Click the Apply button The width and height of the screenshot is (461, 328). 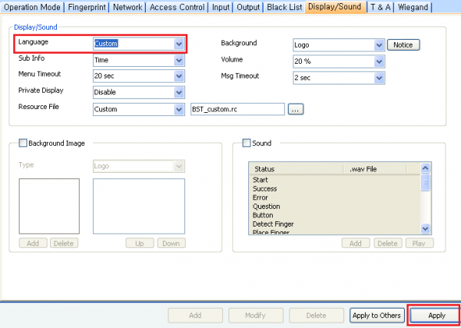point(436,315)
